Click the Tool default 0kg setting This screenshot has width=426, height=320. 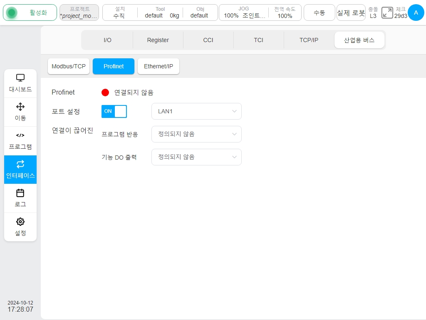tap(161, 12)
